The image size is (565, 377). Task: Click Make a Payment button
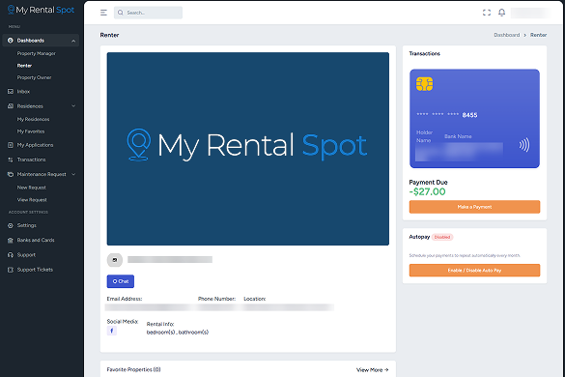pos(474,207)
